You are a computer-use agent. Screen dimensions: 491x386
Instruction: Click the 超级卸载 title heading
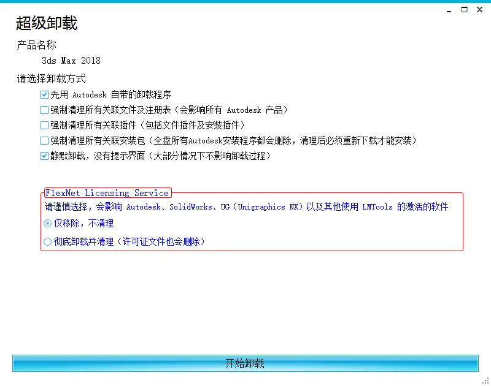47,23
